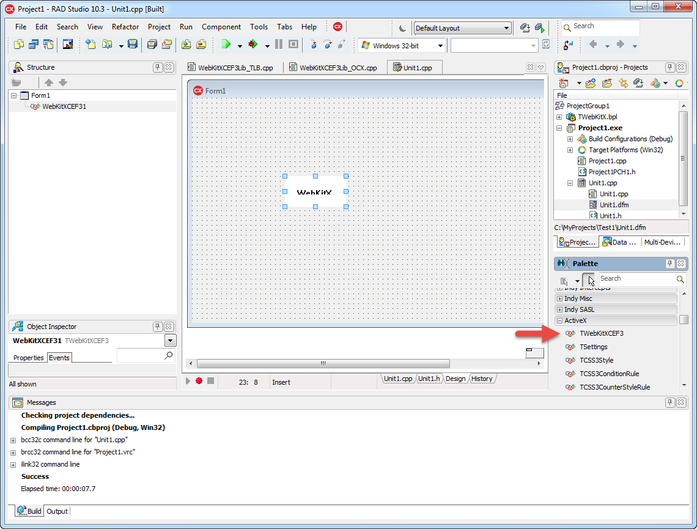Click the Run project green arrow icon
This screenshot has height=529, width=697.
[226, 44]
